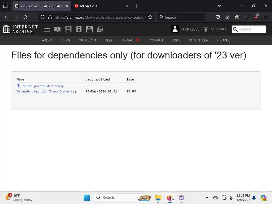This screenshot has height=204, width=272.
Task: Download the Dependencies.zip file
Action: pos(32,91)
